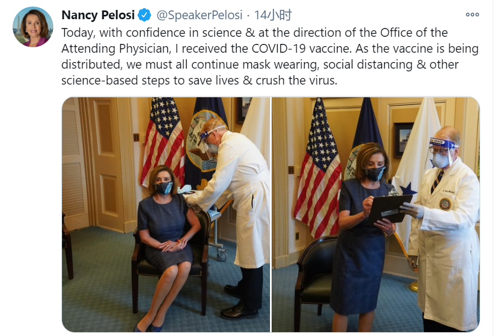Click the Nancy Pelosi display name

coord(98,15)
